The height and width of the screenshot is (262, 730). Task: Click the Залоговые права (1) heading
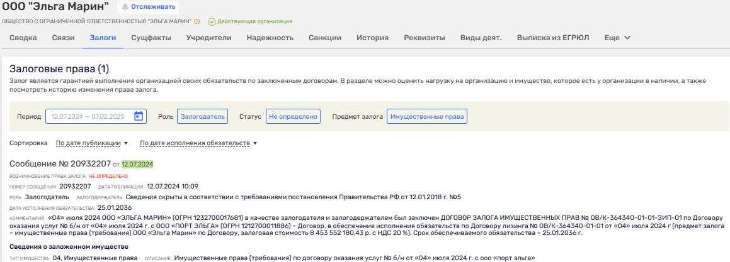click(x=59, y=69)
